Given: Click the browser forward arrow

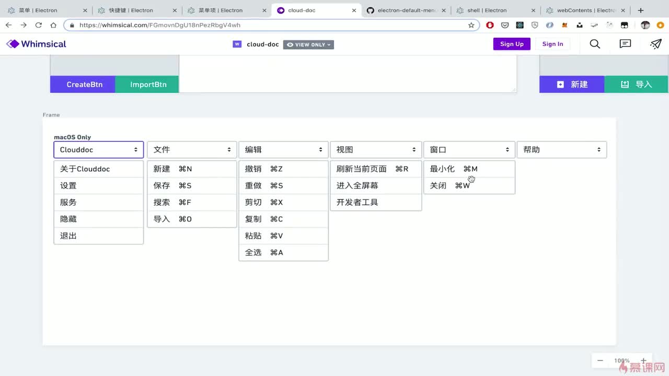Looking at the screenshot, I should click(24, 25).
